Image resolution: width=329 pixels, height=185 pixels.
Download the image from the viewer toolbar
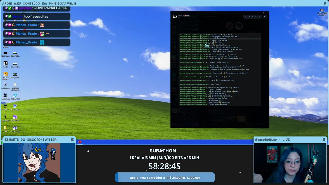pos(252,17)
